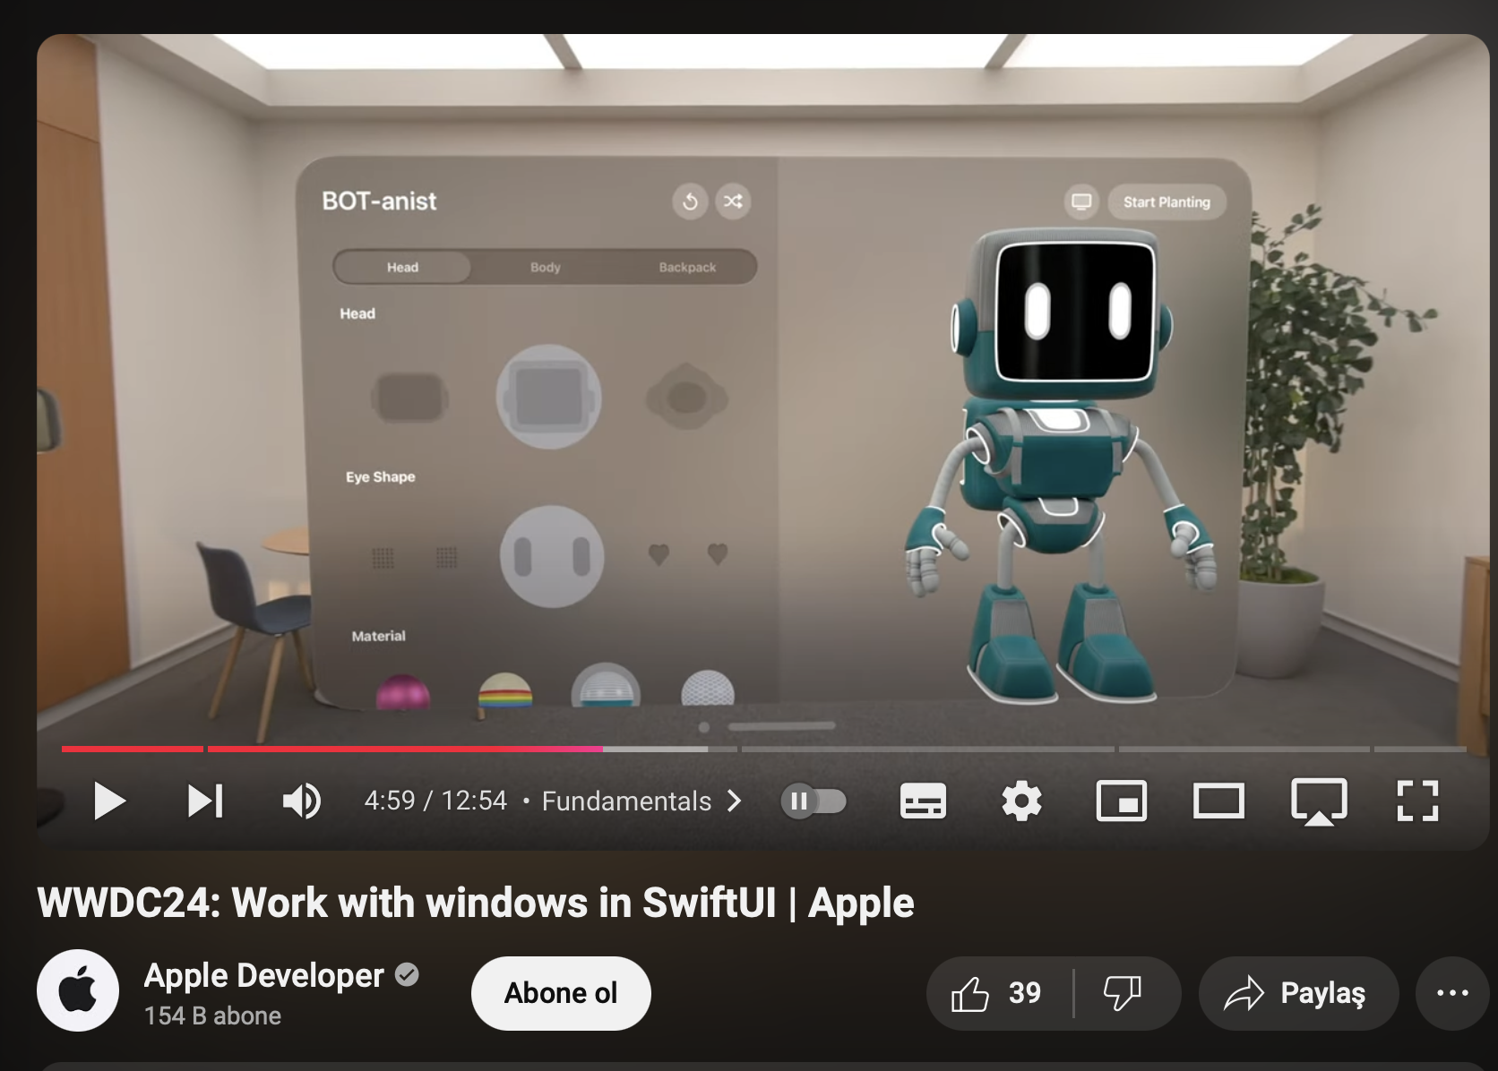This screenshot has height=1071, width=1498.
Task: Select the Body tab in BOT-anist
Action: [x=545, y=267]
